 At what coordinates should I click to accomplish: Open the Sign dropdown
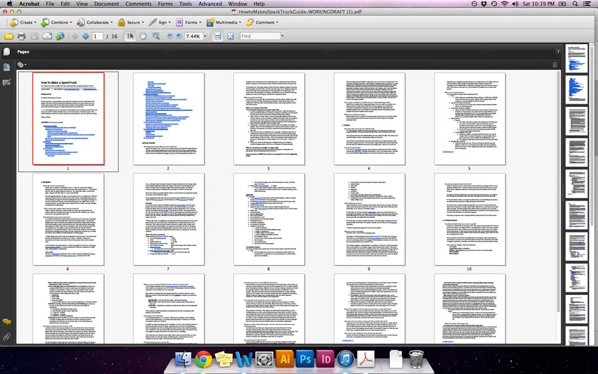(x=159, y=23)
